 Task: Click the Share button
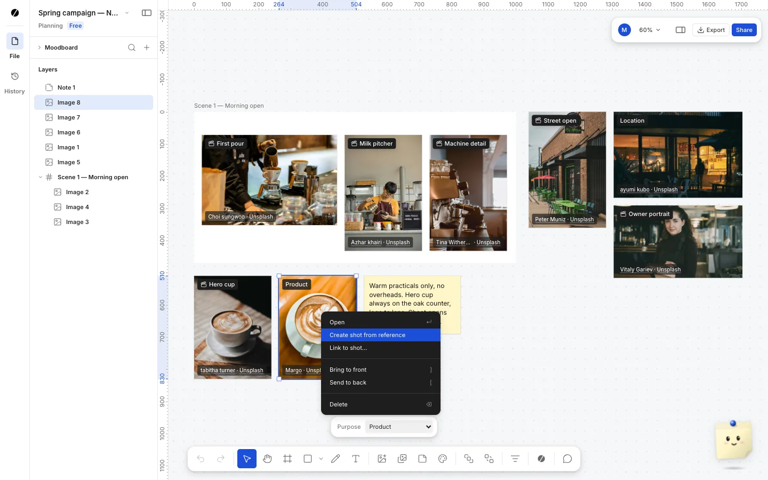(744, 30)
